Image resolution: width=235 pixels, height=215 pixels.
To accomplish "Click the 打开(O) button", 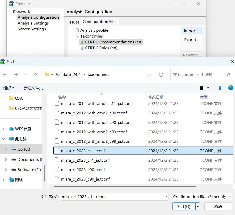I will (x=184, y=207).
